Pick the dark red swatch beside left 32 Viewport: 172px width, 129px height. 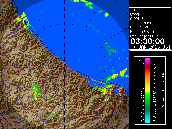point(148,68)
